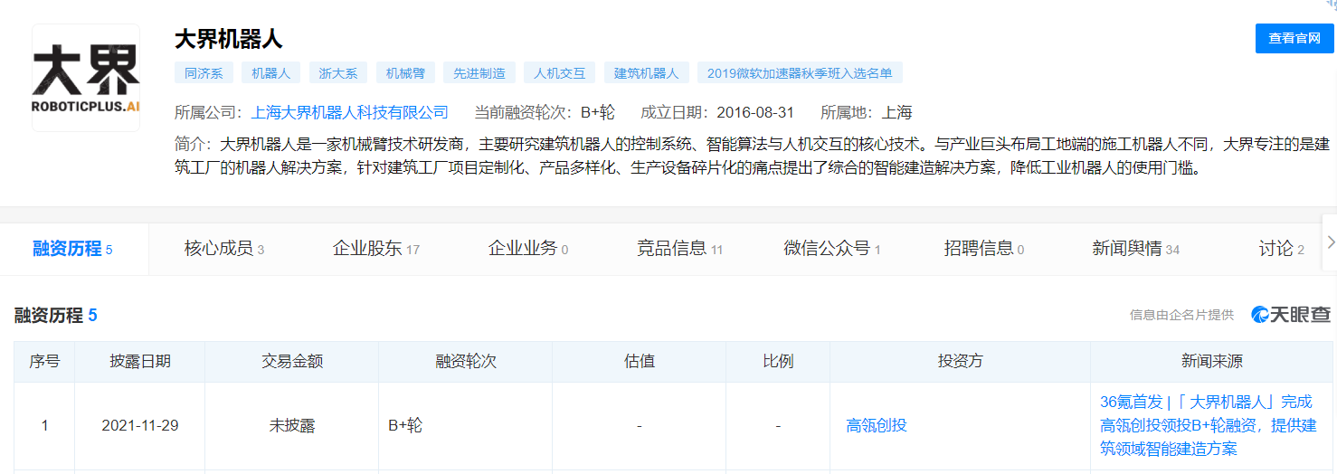
Task: Open the 高瓴创投 investor link
Action: [x=877, y=425]
